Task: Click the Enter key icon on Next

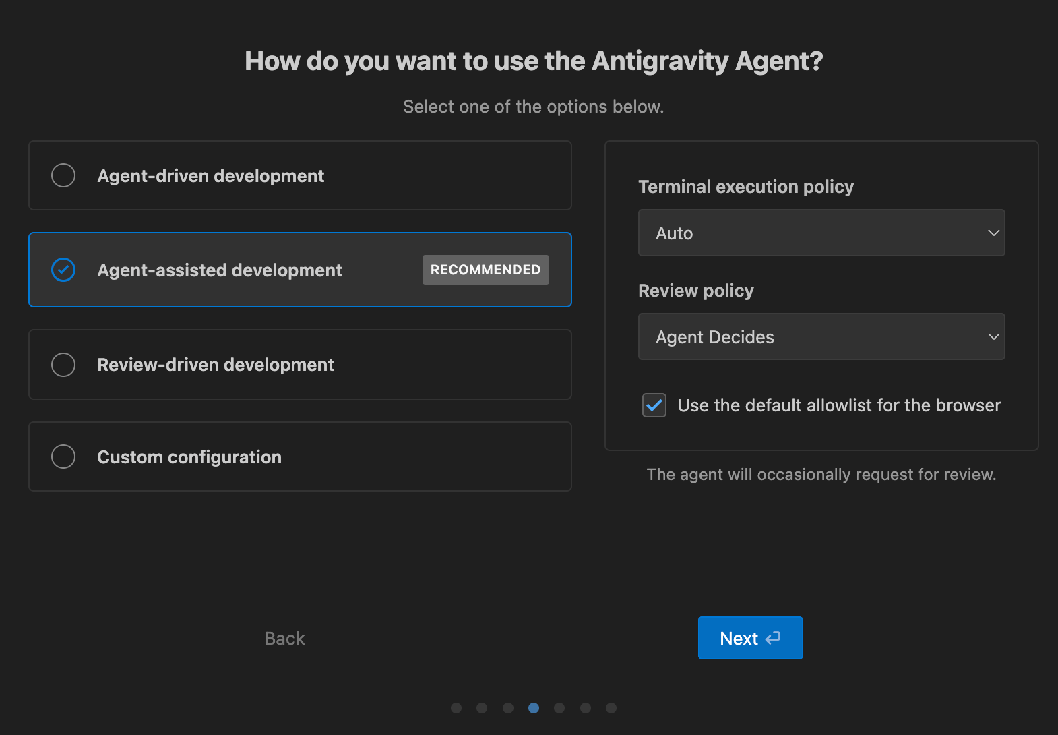Action: 773,638
